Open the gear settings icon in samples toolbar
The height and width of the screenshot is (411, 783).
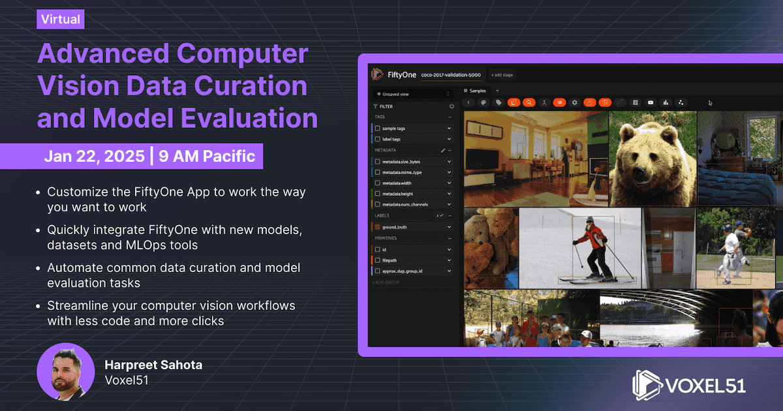coord(575,102)
